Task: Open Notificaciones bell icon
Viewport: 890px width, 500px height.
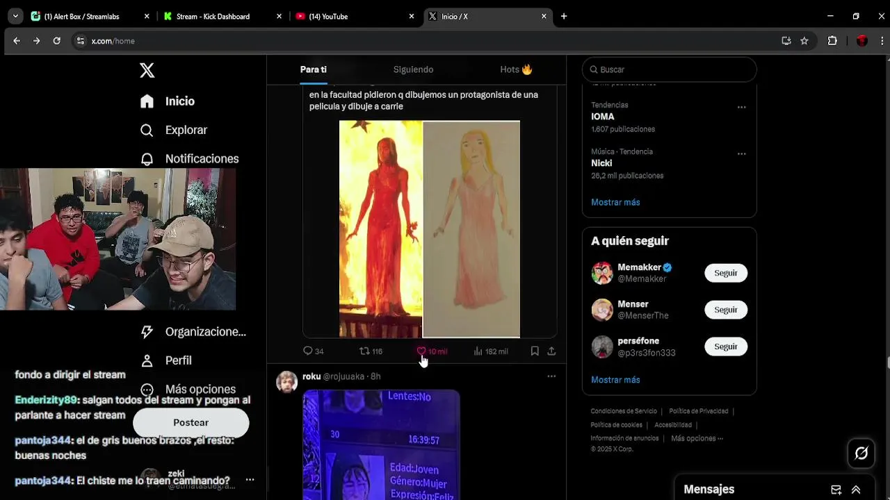Action: tap(147, 159)
